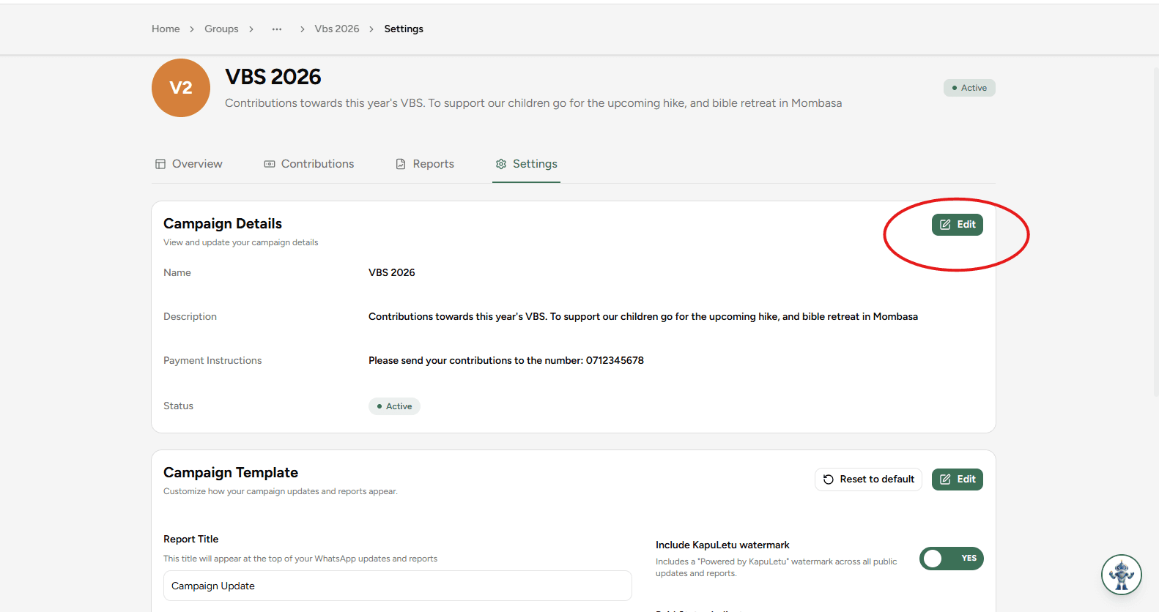Expand the collapsed breadcrumb ellipsis
Image resolution: width=1159 pixels, height=612 pixels.
[x=277, y=29]
